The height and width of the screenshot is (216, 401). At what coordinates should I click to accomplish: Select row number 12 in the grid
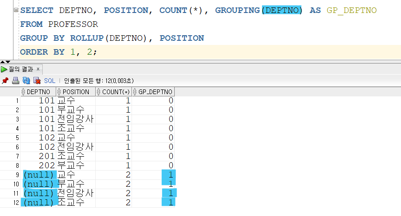(16, 203)
